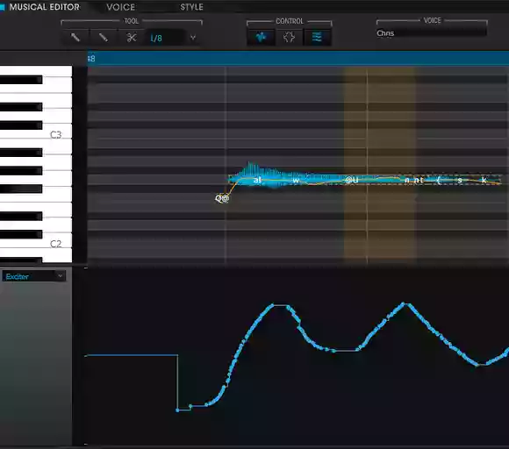This screenshot has width=509, height=449.
Task: Click the C3 piano key
Action: click(57, 134)
